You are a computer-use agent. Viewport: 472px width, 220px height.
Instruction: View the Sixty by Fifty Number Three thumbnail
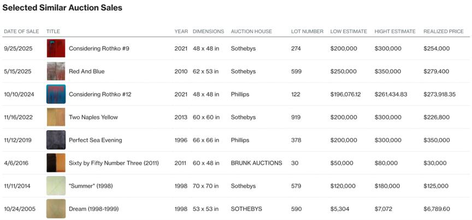click(x=56, y=163)
